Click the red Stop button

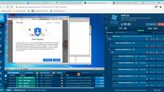pos(161,24)
